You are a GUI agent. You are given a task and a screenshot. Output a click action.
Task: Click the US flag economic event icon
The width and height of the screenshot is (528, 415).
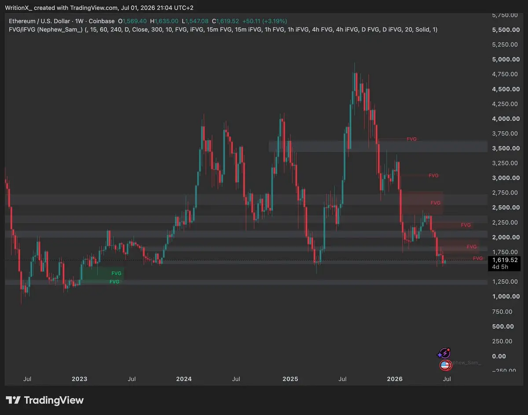coord(445,365)
